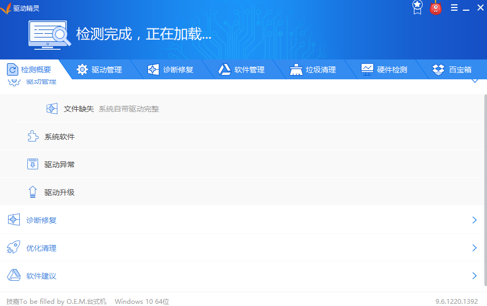Switch to the 垃圾清理 tab
487x306 pixels.
(x=313, y=70)
